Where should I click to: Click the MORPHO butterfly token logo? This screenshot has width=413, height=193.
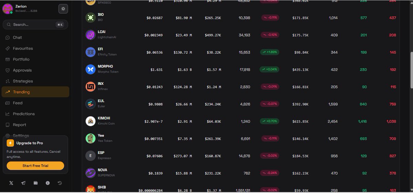(90, 69)
